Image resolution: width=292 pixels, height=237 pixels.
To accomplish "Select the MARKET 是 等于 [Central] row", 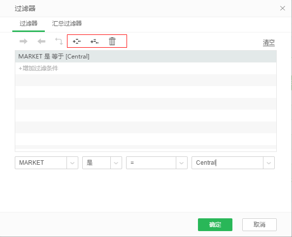I will click(146, 57).
